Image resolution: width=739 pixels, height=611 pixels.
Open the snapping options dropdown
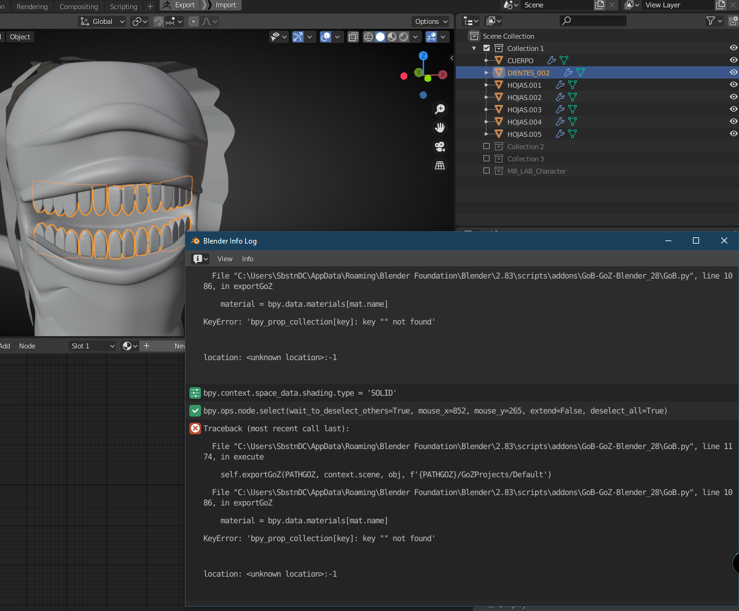(x=174, y=21)
